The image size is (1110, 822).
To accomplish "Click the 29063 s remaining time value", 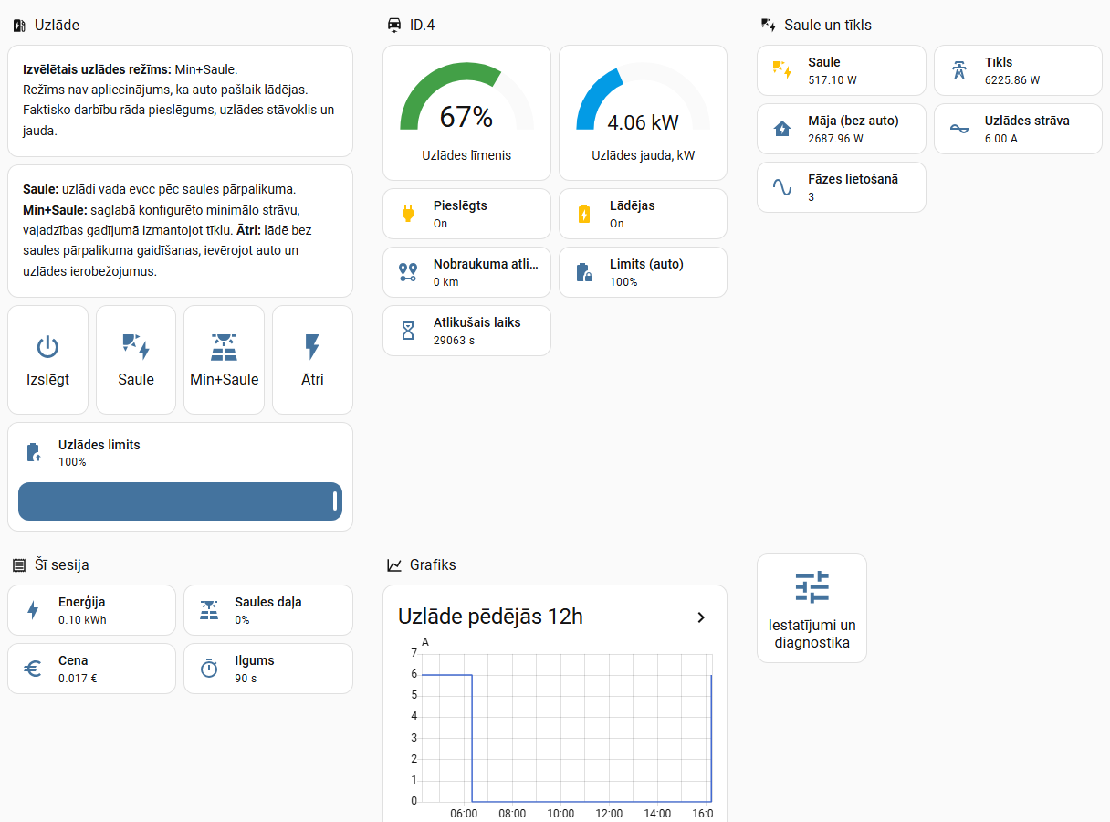I will click(455, 341).
